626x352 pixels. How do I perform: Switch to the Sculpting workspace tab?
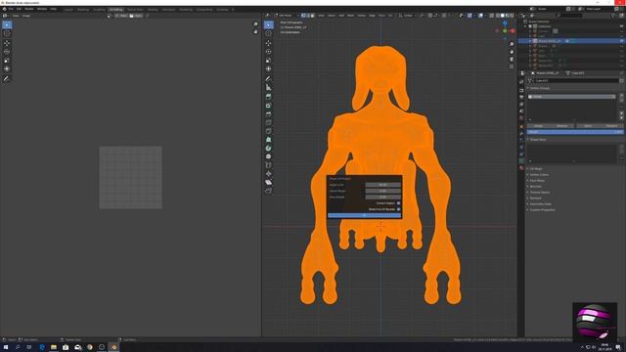[x=99, y=9]
